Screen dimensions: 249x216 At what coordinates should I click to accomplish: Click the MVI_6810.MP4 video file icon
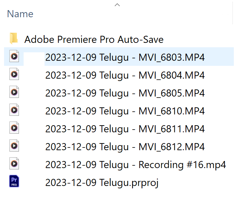(x=14, y=110)
